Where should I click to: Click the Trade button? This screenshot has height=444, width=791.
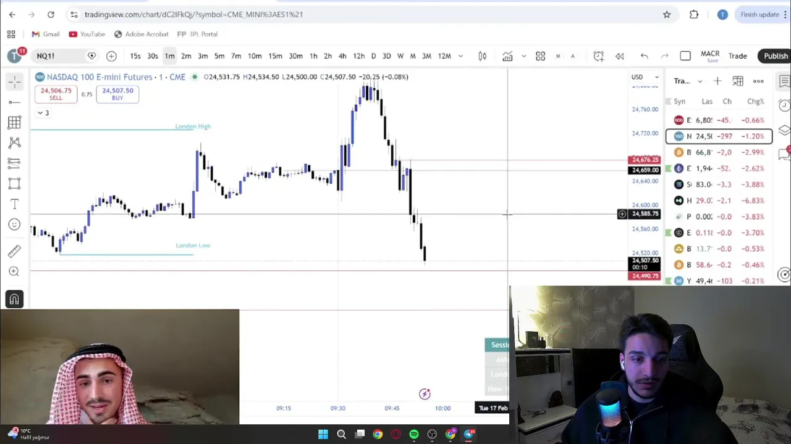click(737, 56)
